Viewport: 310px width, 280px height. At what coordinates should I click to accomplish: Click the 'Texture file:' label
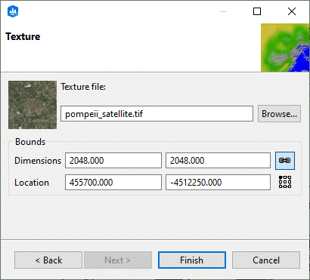coord(83,87)
